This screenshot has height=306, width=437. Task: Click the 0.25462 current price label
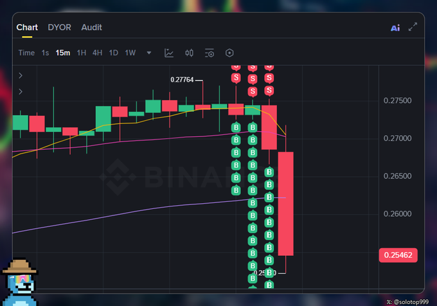(398, 255)
